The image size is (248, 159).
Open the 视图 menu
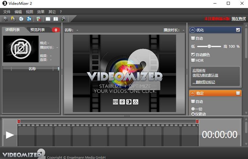29,12
